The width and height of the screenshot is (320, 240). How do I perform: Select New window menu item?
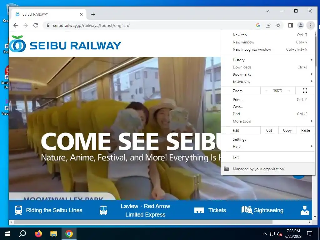[268, 42]
